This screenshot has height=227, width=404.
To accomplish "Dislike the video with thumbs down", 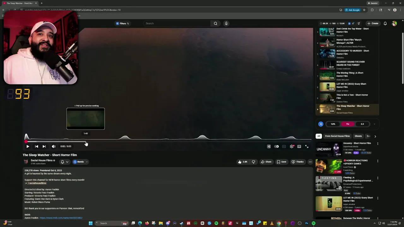I will click(253, 162).
